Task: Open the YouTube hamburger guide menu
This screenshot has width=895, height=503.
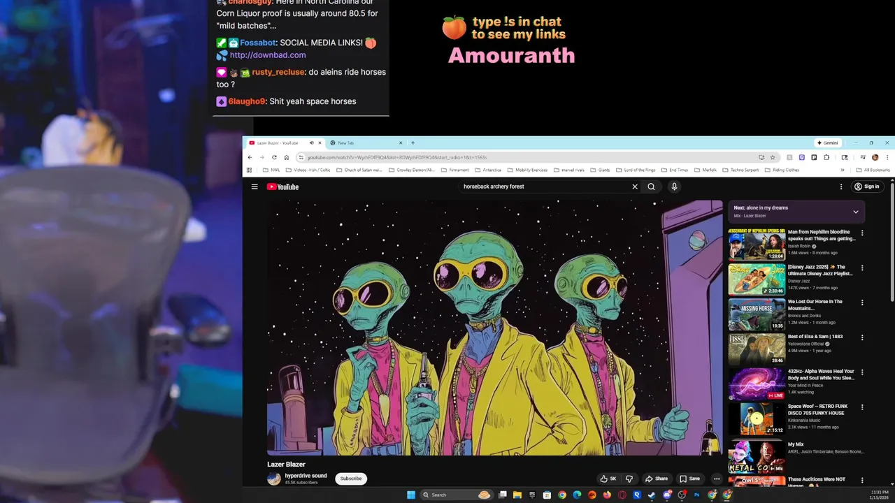Action: pos(255,187)
